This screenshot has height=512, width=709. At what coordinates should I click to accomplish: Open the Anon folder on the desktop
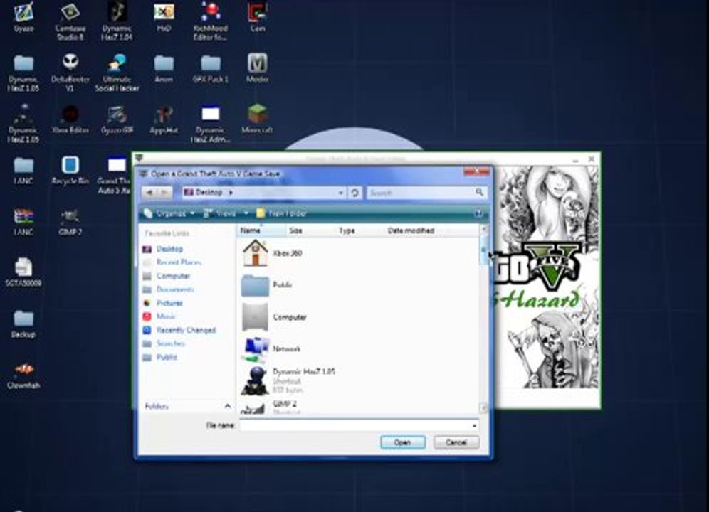pyautogui.click(x=164, y=69)
